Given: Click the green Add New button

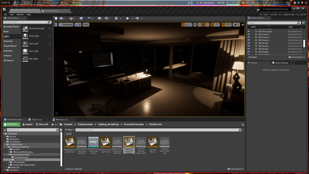Looking at the screenshot, I should point(12,124).
